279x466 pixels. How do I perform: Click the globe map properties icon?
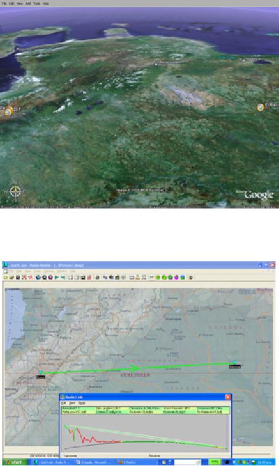(38, 278)
